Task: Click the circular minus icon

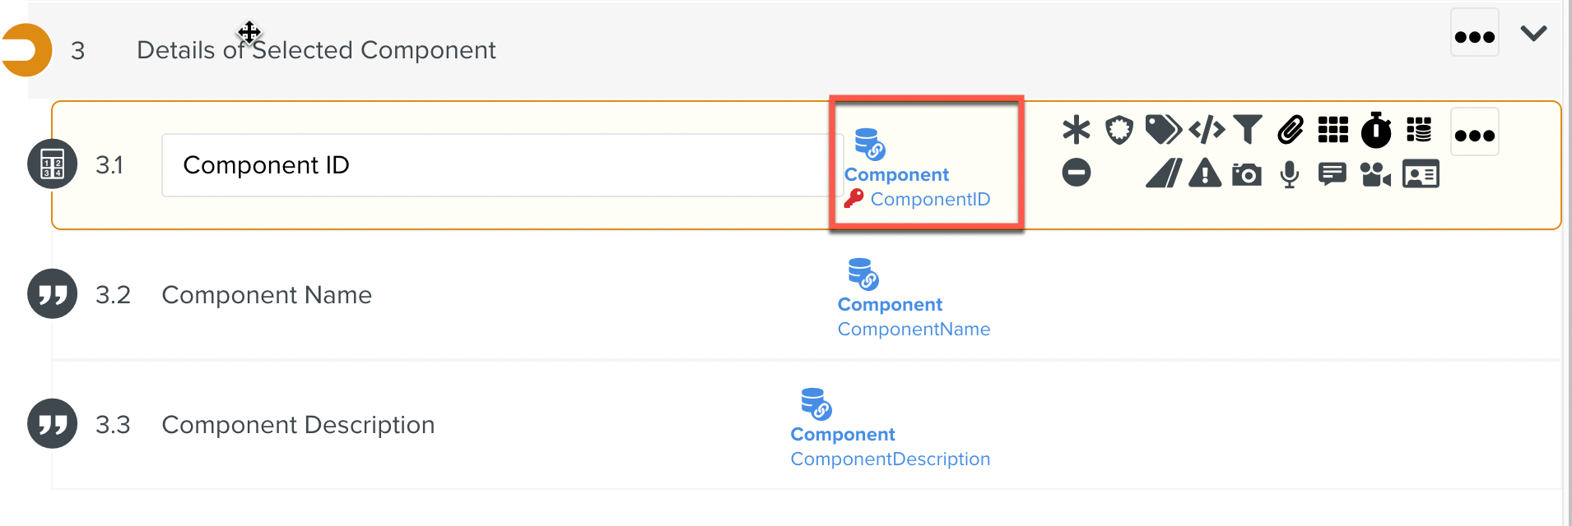Action: 1076,173
